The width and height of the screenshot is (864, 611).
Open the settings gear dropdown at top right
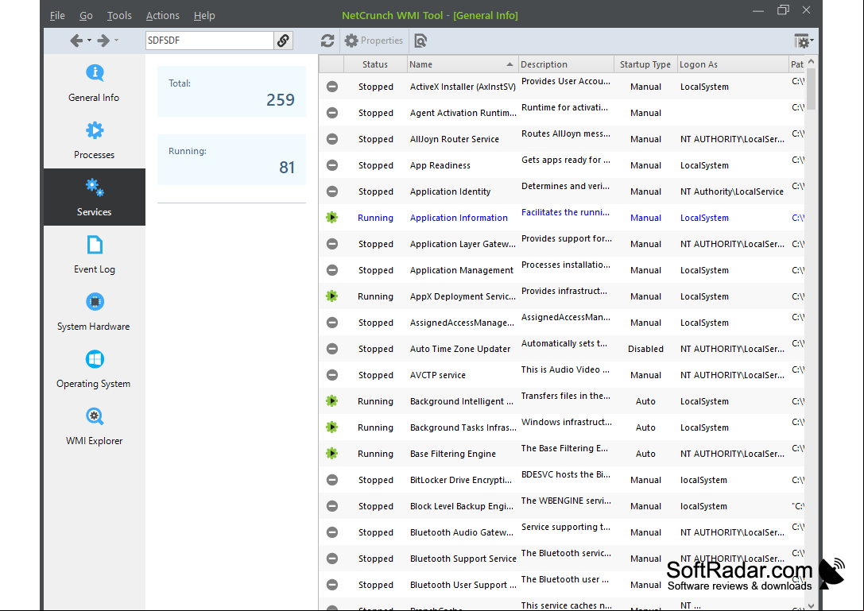803,41
